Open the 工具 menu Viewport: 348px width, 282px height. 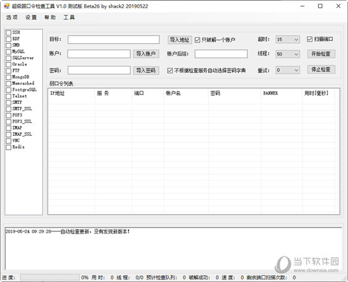69,17
